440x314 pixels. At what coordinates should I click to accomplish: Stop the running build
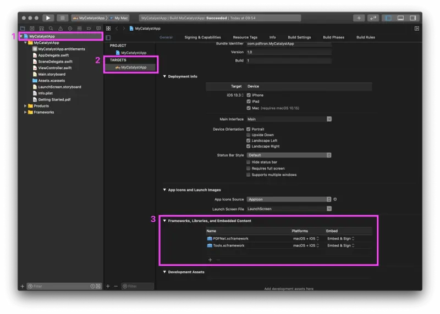pyautogui.click(x=62, y=18)
